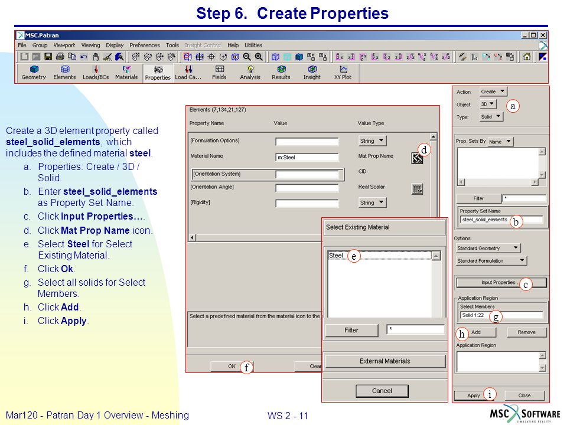
Task: Click the fit view crosshair icon
Action: click(200, 57)
